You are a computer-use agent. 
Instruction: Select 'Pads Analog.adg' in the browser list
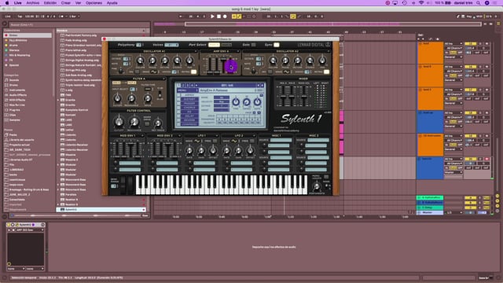click(75, 40)
